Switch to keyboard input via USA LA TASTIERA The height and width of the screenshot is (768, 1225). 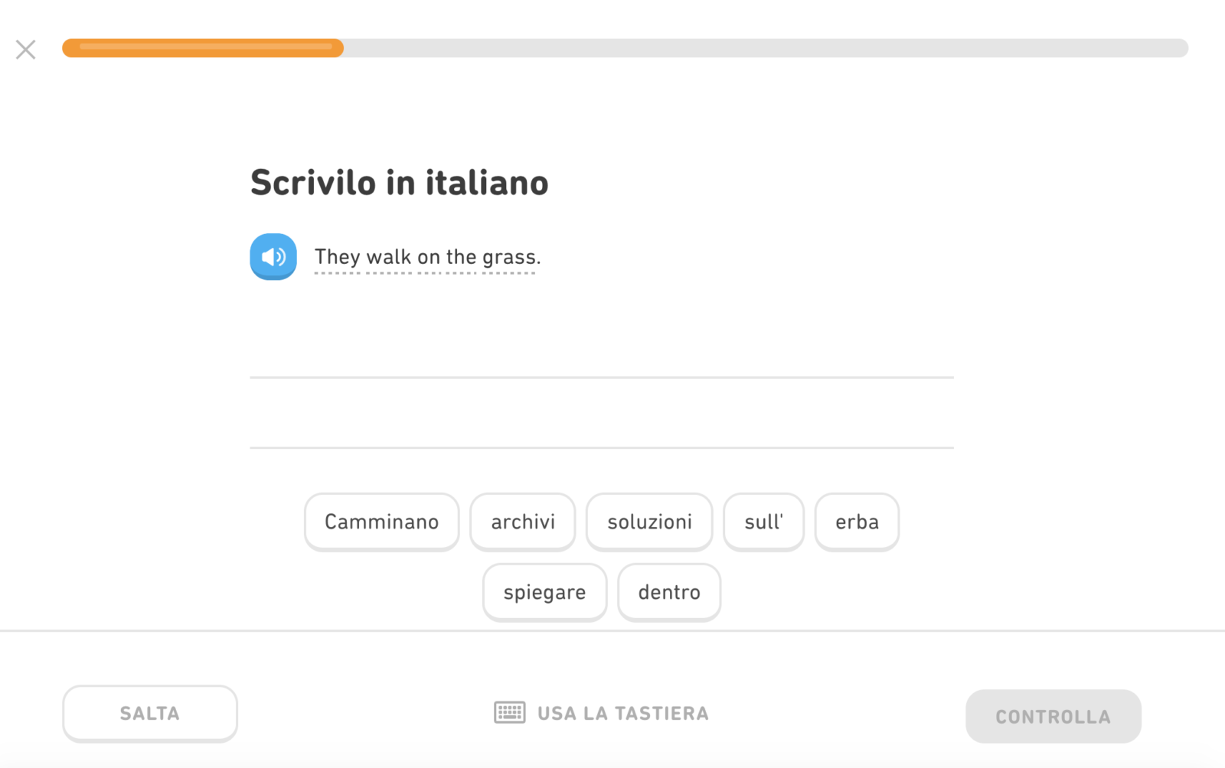click(622, 713)
